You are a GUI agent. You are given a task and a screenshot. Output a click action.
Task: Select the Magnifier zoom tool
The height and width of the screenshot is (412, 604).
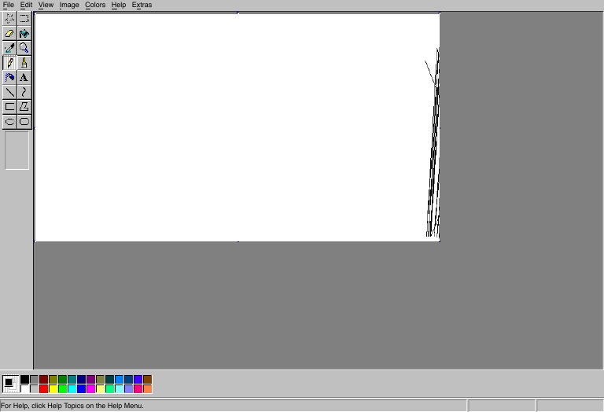click(x=24, y=48)
